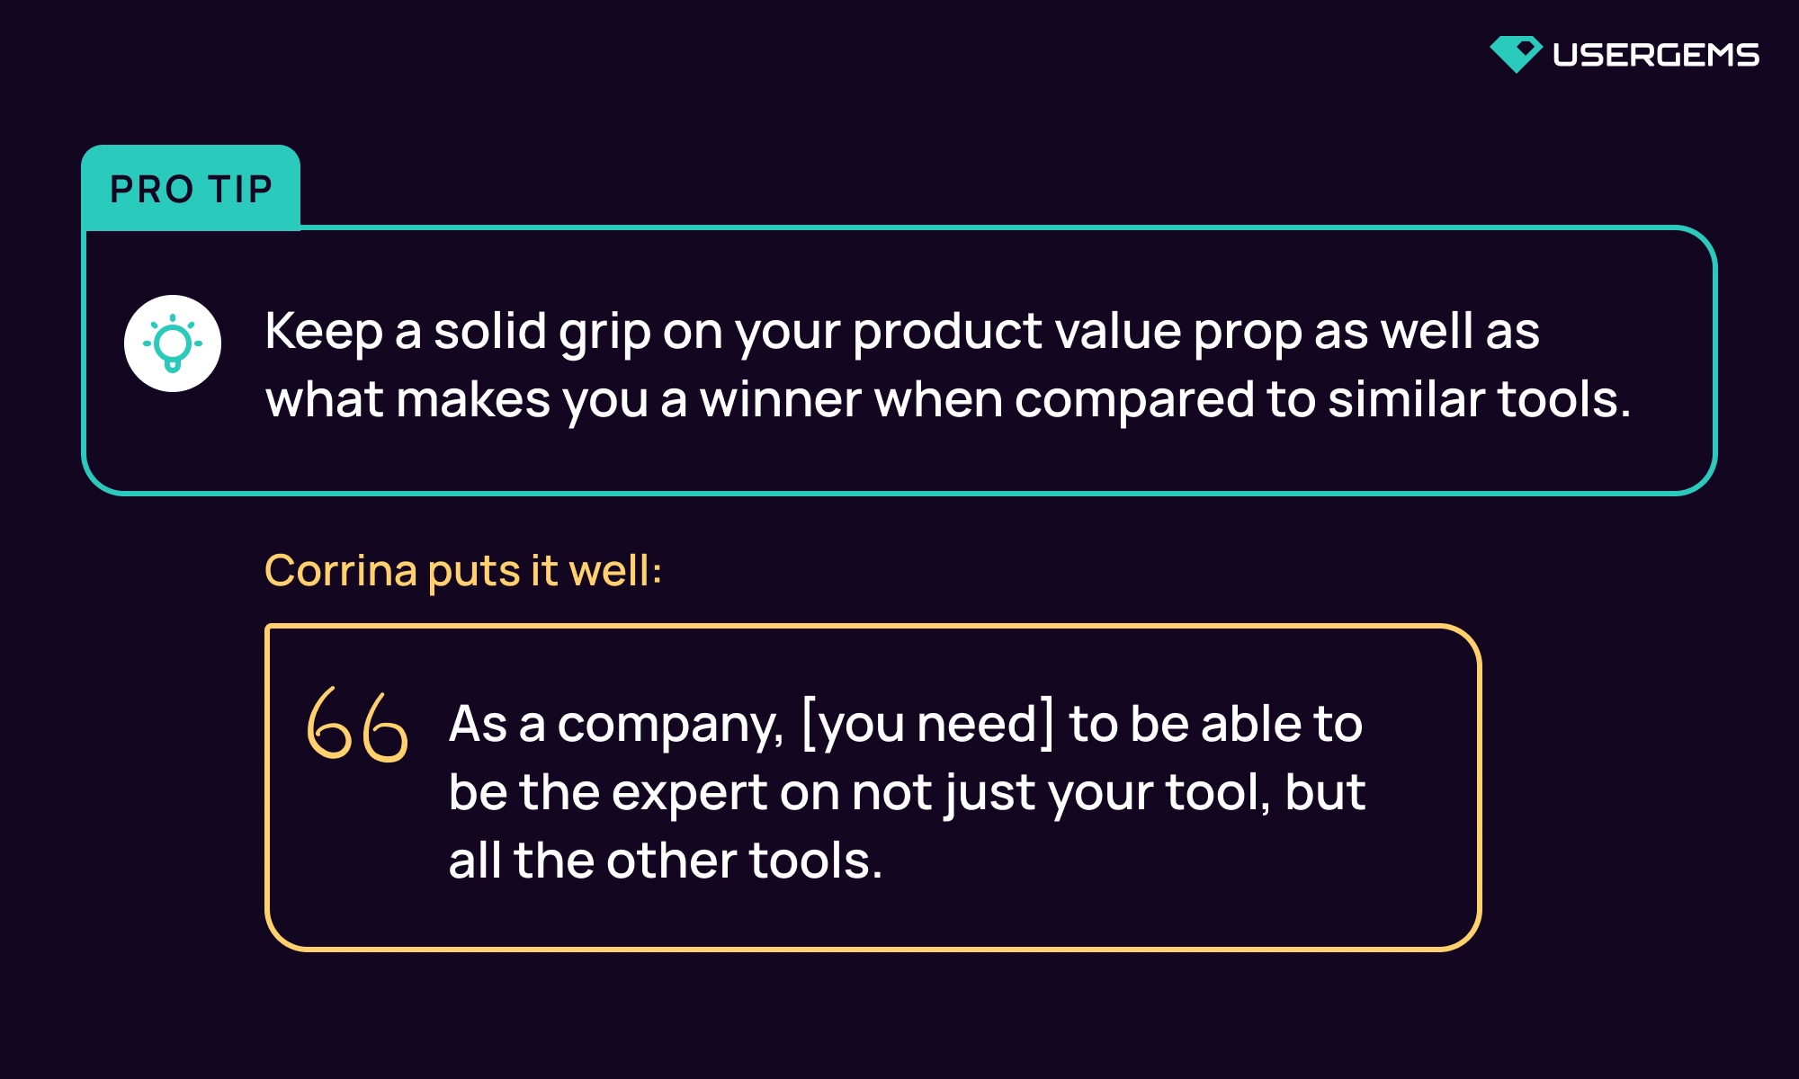Click "similar tools." ending the tip text

[1479, 399]
